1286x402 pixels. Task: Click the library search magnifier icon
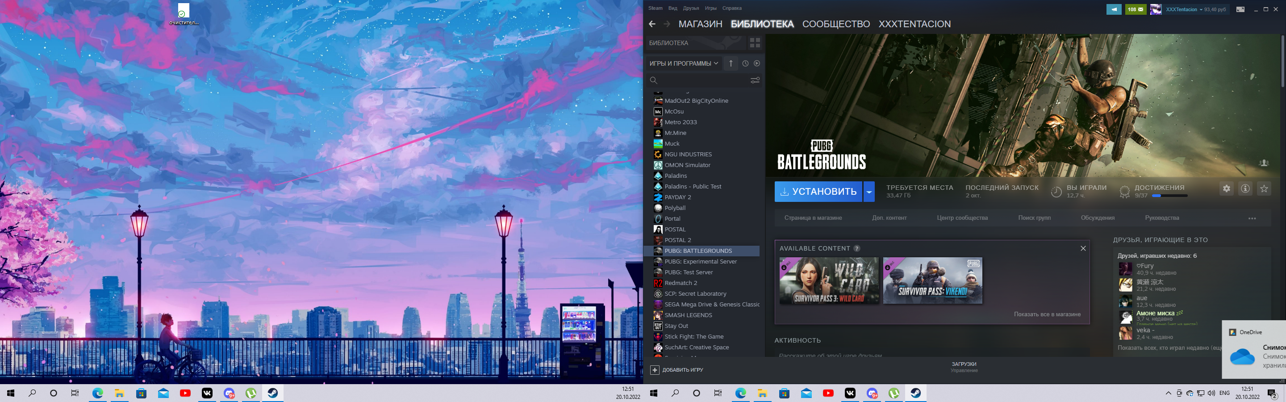pyautogui.click(x=653, y=80)
